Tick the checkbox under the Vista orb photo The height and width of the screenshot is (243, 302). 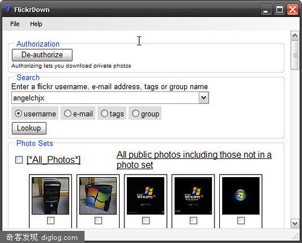(x=241, y=221)
